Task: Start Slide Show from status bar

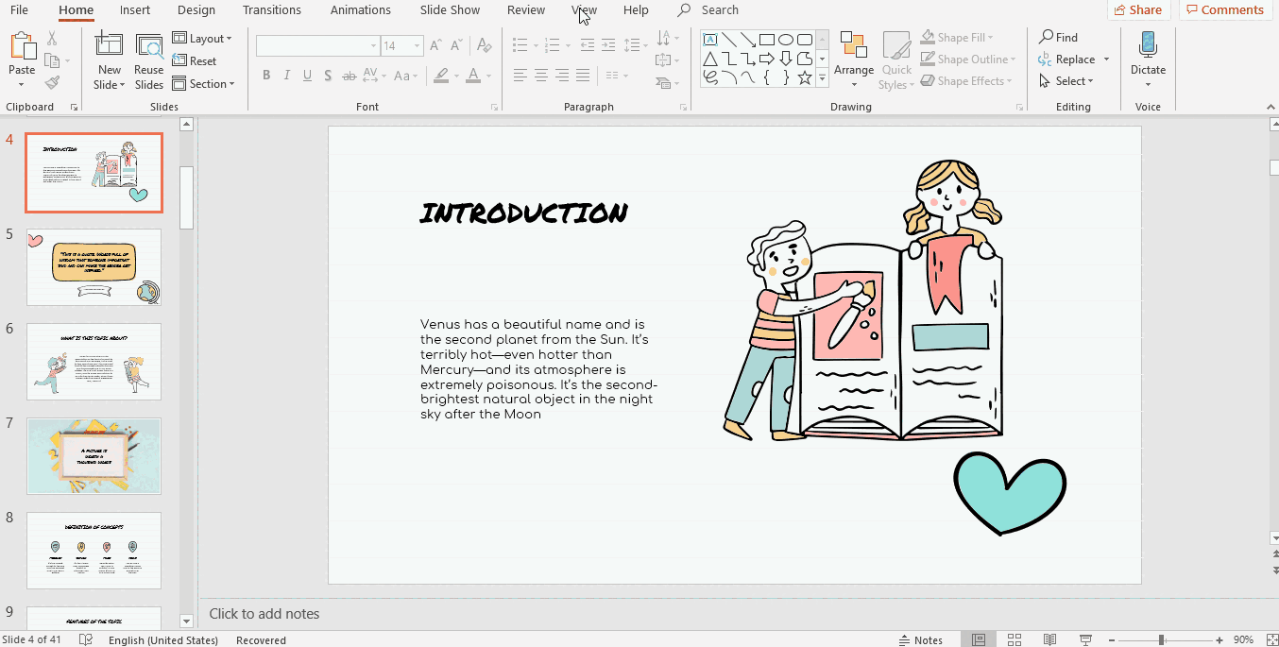Action: (1086, 639)
